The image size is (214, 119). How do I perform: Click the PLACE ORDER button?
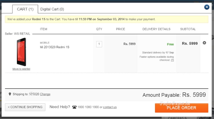[x=181, y=108]
